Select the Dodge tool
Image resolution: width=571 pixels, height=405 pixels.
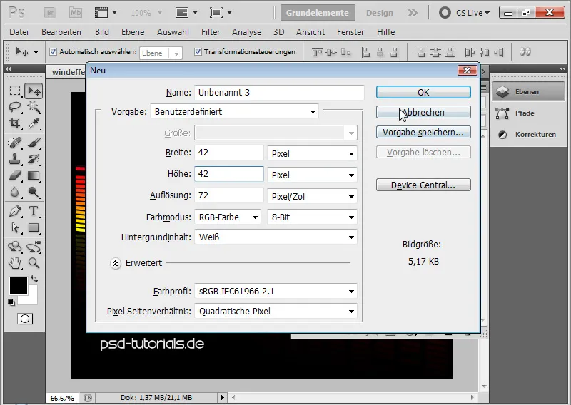pos(34,192)
